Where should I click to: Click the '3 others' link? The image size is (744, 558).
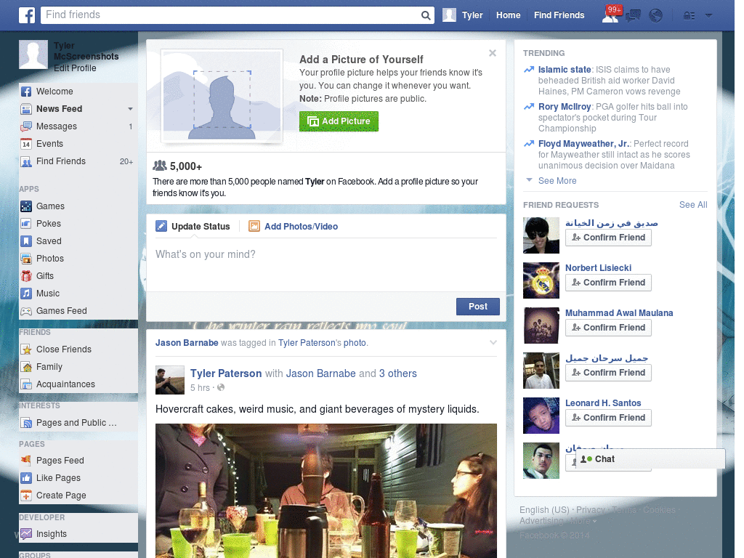397,373
